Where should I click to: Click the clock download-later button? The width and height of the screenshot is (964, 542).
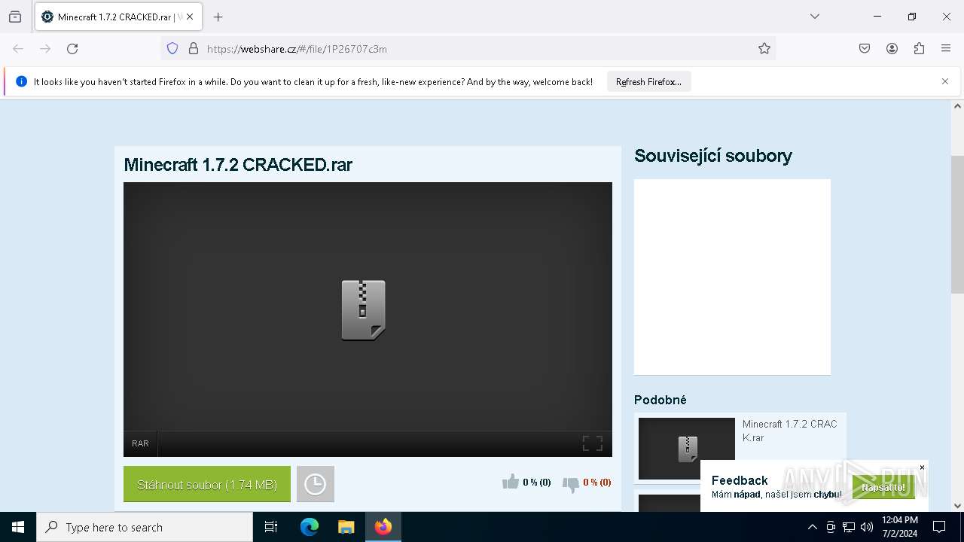[x=316, y=485]
